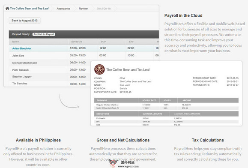Click employment date 2010-03-25
Viewport: 248px width, 168px height.
(125, 92)
